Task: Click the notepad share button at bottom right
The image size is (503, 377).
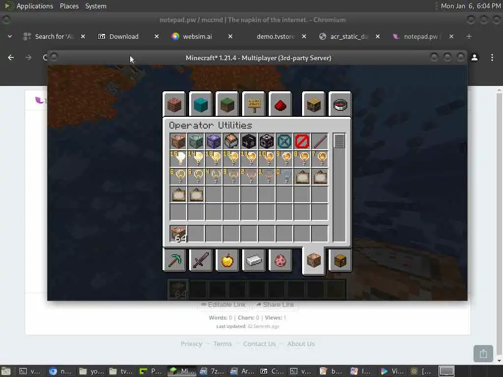Action: point(483,353)
